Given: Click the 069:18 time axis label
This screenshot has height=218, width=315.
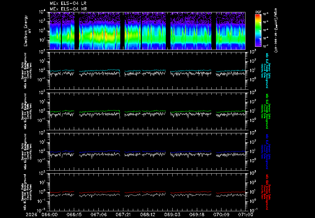Looking at the screenshot, I should click(197, 215).
